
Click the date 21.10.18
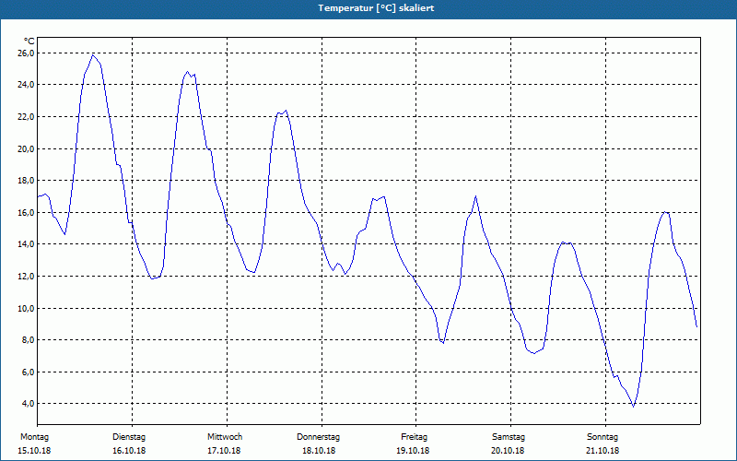[x=602, y=451]
